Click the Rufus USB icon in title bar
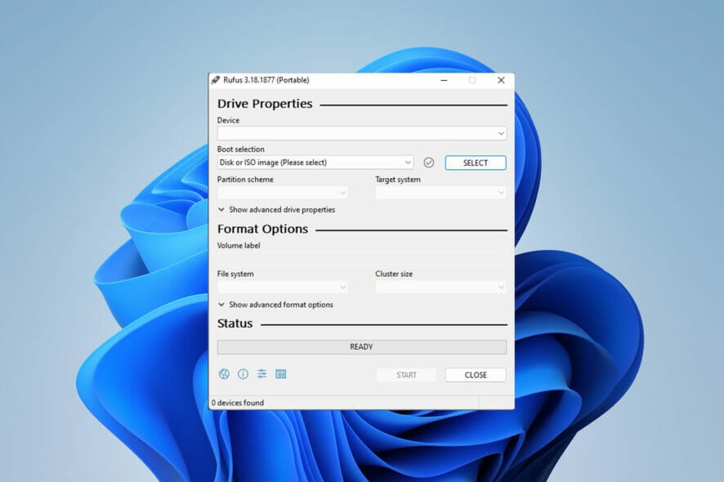 pos(215,80)
